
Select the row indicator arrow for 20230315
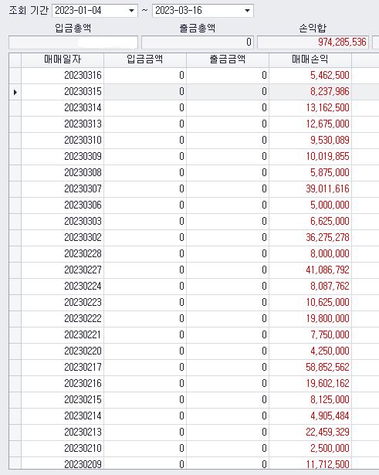click(x=15, y=92)
